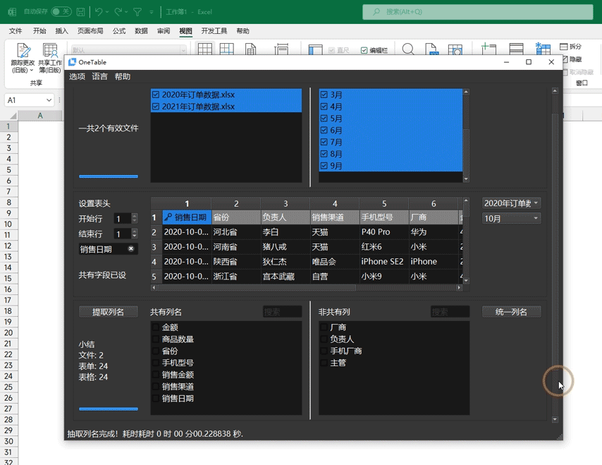The image size is (602, 465).
Task: Click the Select All triangle corner of sheet
Action: point(13,116)
